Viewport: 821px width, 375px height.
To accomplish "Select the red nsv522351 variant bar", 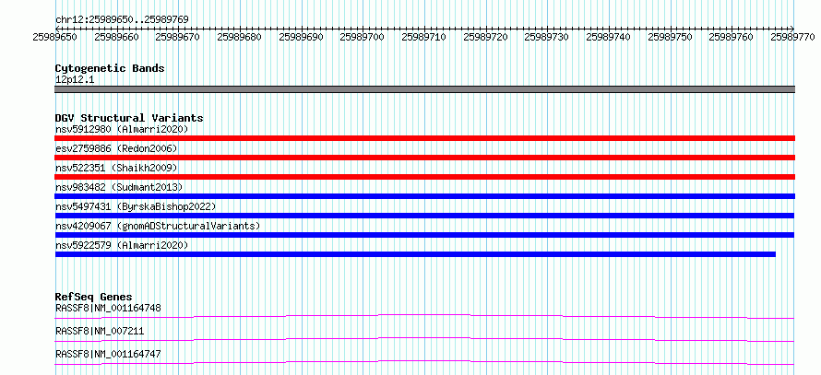I will click(424, 177).
